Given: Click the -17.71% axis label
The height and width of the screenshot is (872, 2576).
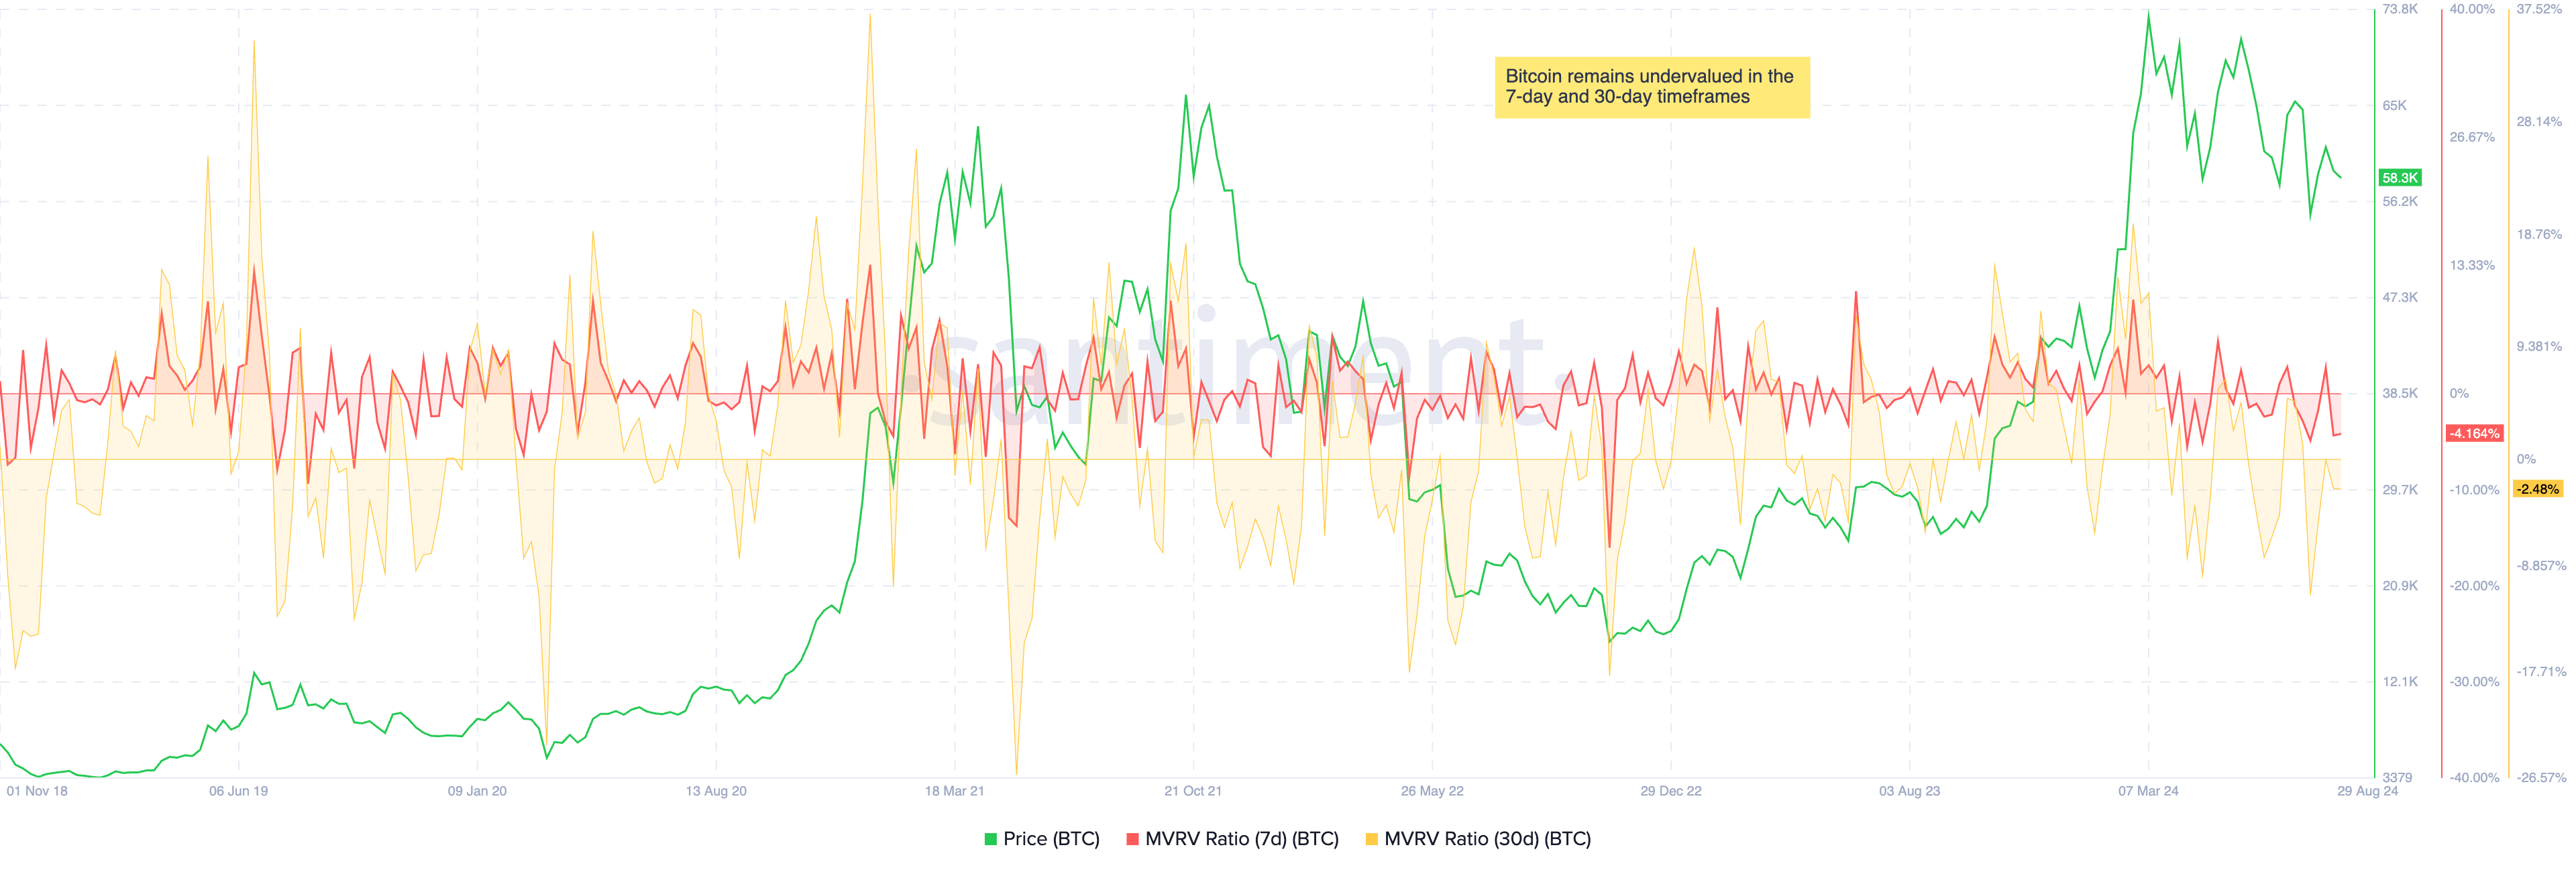Looking at the screenshot, I should tap(2541, 671).
